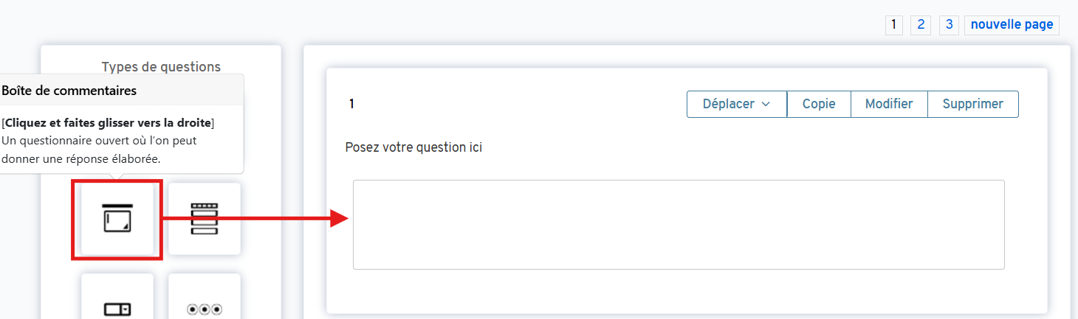Screen dimensions: 1078x319
Task: Add a new page with nouvelle page
Action: [x=1012, y=24]
